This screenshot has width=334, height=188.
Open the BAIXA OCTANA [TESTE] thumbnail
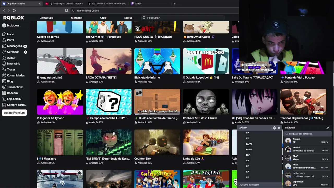pyautogui.click(x=109, y=61)
